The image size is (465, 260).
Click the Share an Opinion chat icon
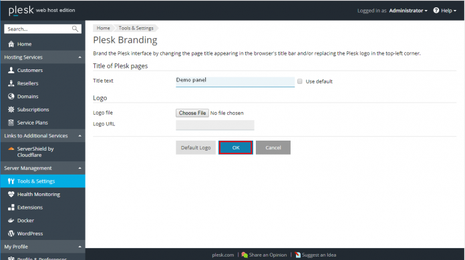point(245,255)
